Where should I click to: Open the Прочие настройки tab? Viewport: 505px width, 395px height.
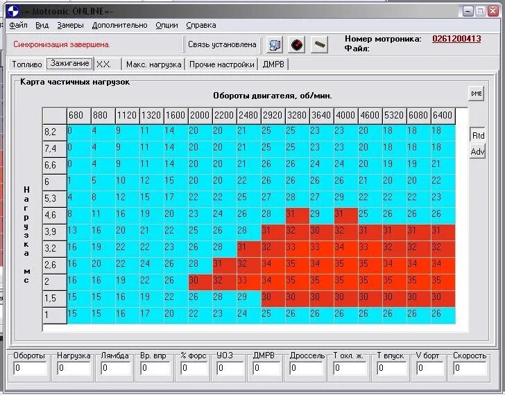(x=221, y=64)
